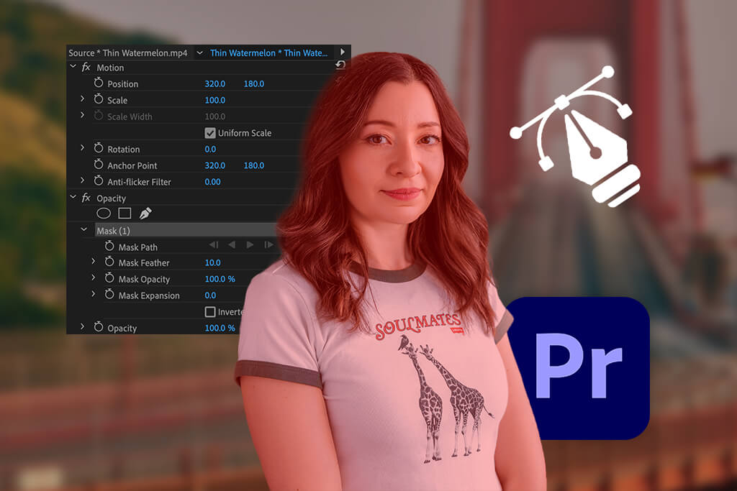Screen dimensions: 737x491
Task: Click the Mask Path label
Action: point(137,247)
